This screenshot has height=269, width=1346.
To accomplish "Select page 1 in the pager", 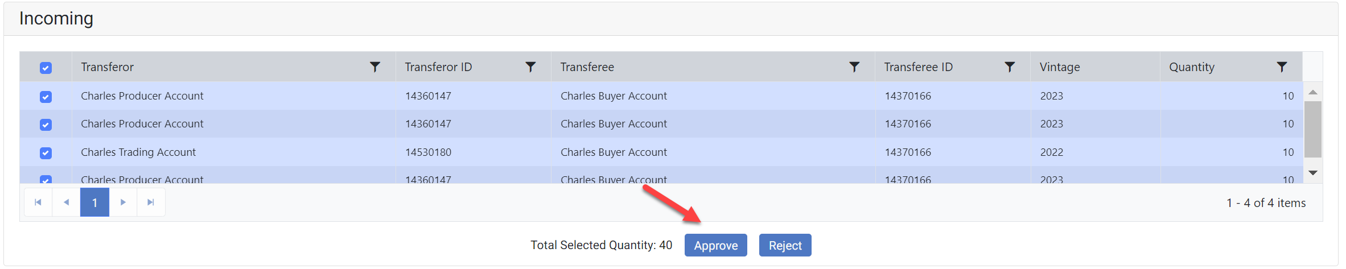I will tap(94, 202).
